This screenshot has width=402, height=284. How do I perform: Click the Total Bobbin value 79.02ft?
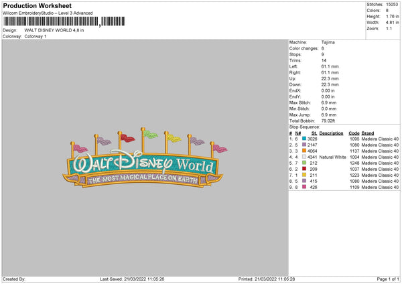328,121
